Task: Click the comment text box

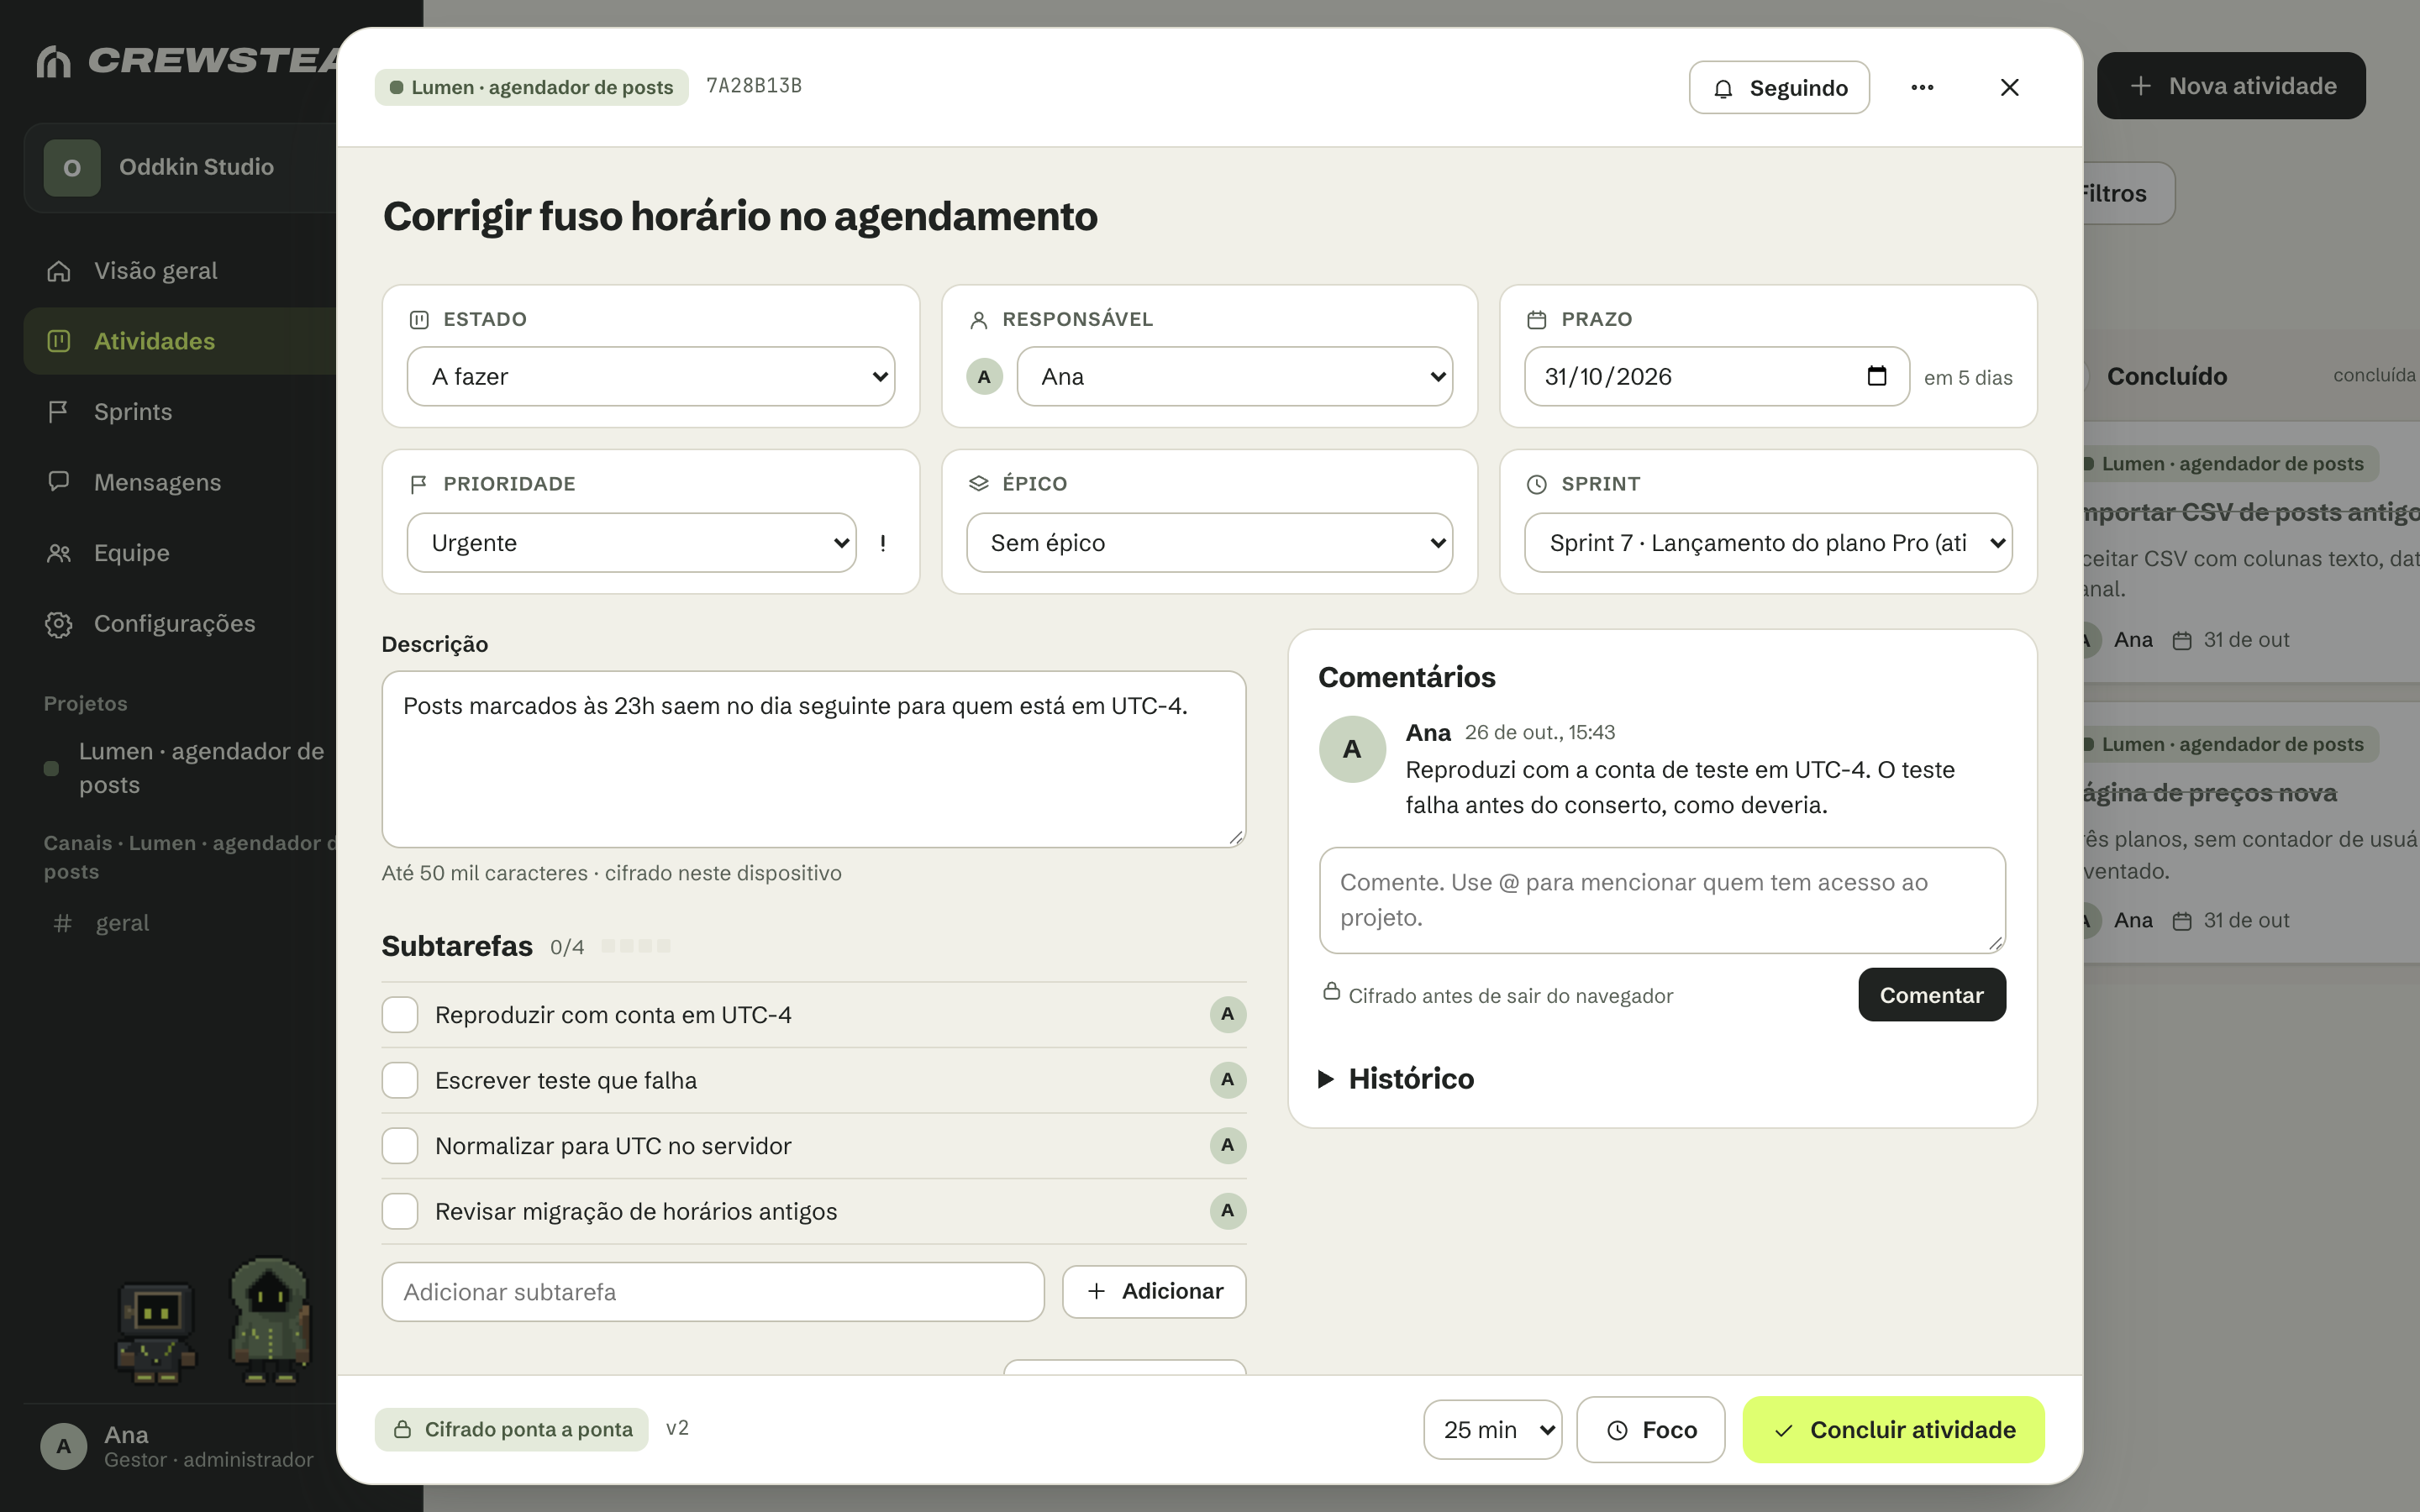Action: pos(1662,900)
